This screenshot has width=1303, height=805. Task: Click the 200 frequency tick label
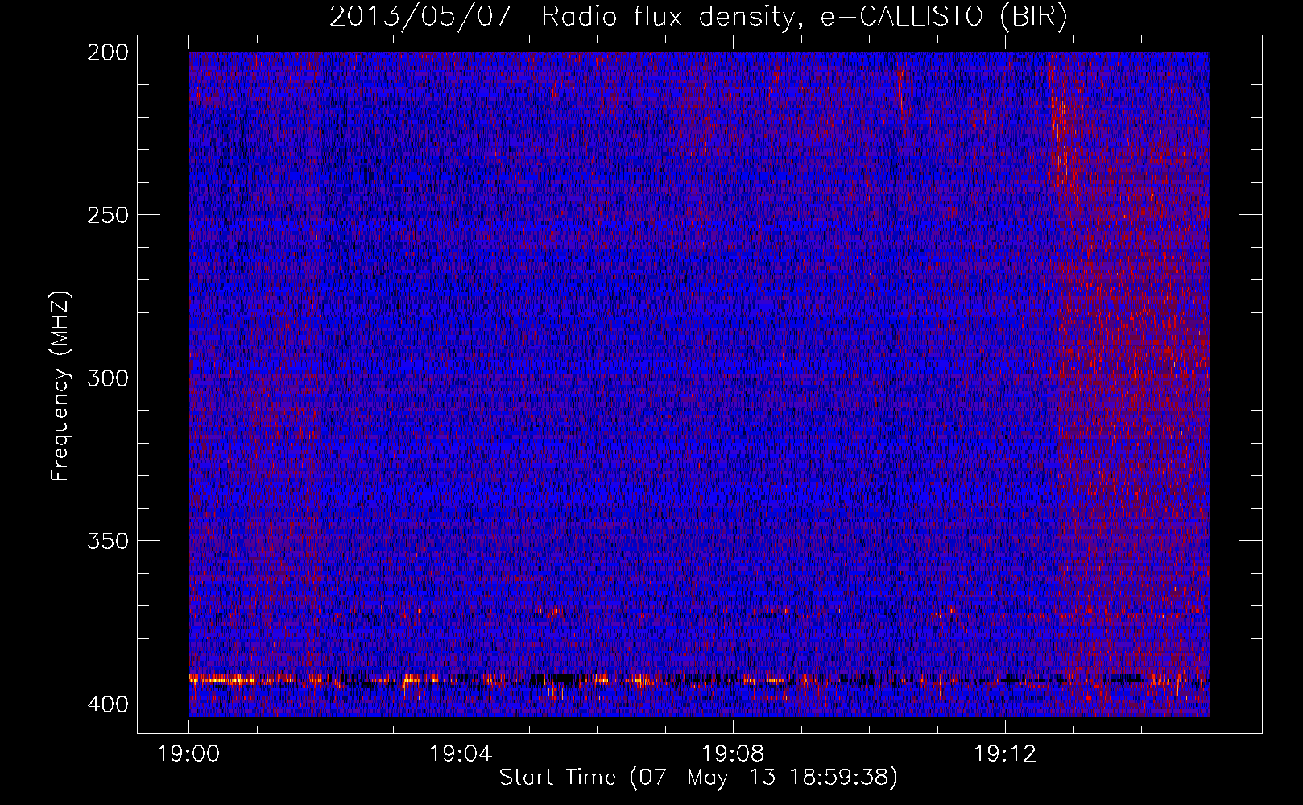click(107, 52)
